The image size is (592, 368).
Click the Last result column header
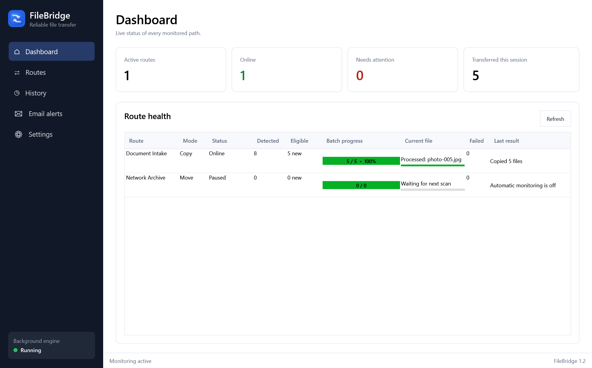(x=506, y=141)
